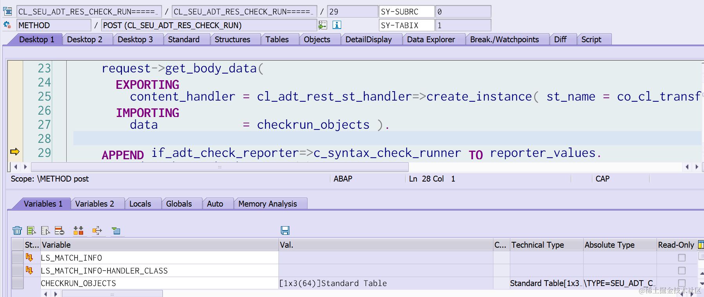
Task: Click the blue floppy disk save icon
Action: [285, 230]
